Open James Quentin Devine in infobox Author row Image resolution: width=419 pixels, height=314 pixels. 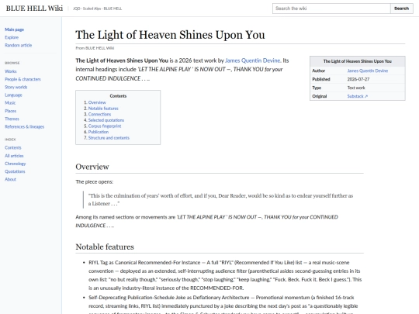[x=368, y=71]
